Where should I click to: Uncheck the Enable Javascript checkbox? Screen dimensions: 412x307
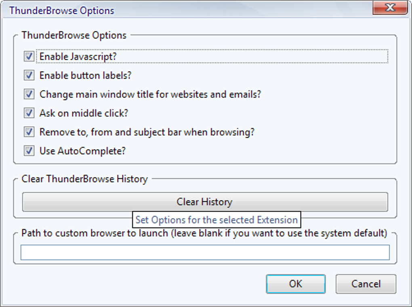click(x=28, y=57)
